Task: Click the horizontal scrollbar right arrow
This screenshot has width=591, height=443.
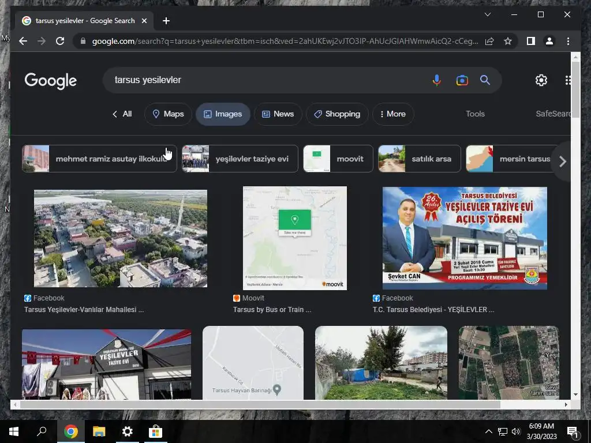Action: [x=566, y=404]
